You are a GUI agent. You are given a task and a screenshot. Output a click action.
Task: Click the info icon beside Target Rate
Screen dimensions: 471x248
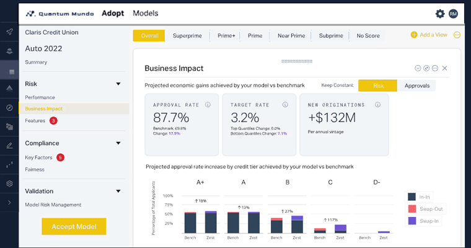[284, 105]
